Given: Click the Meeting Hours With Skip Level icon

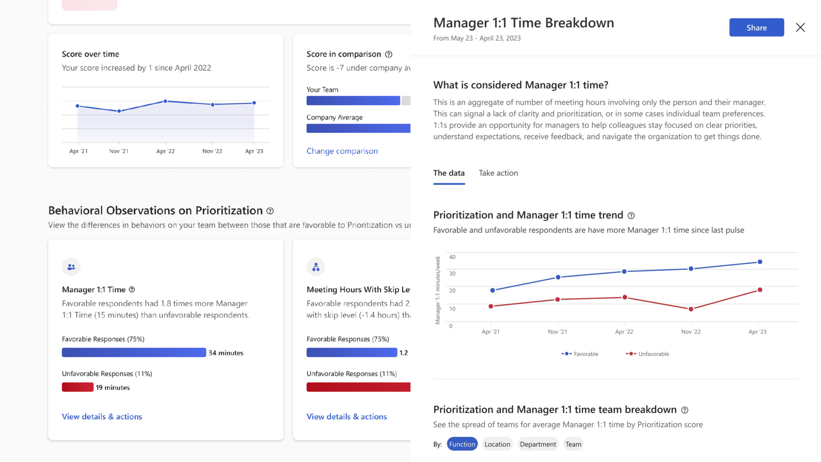Looking at the screenshot, I should tap(316, 267).
